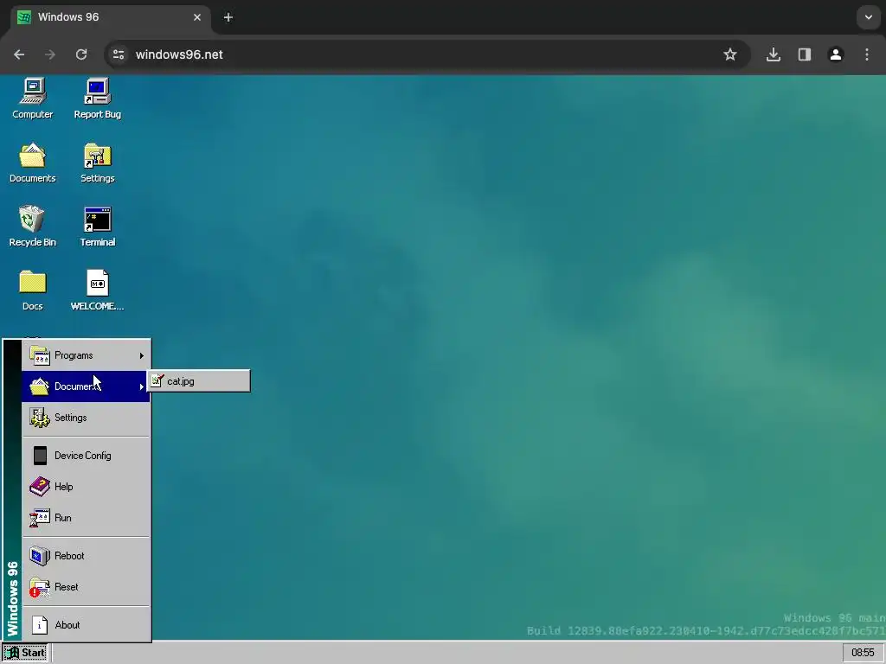886x664 pixels.
Task: Select Documents in the Start menu
Action: click(86, 386)
